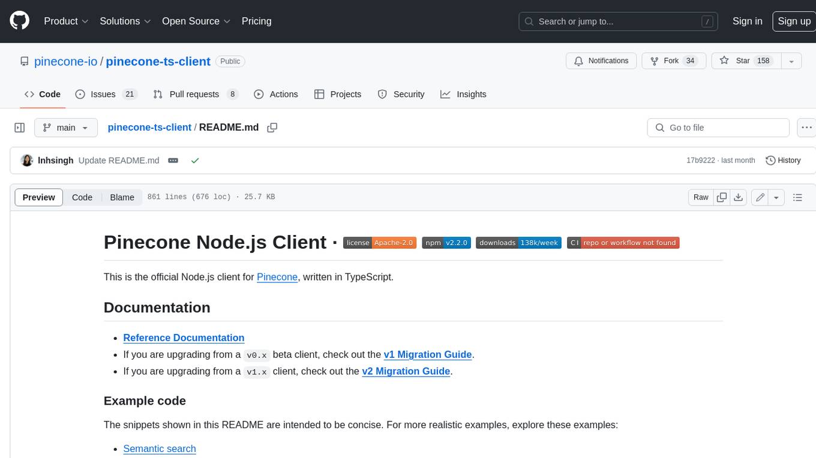The image size is (816, 458).
Task: Expand the Open Source menu
Action: 196,21
